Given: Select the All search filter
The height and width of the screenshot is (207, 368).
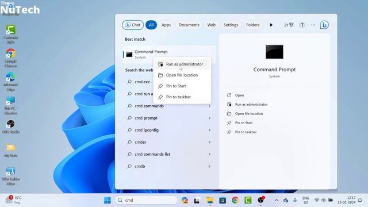Looking at the screenshot, I should (151, 25).
